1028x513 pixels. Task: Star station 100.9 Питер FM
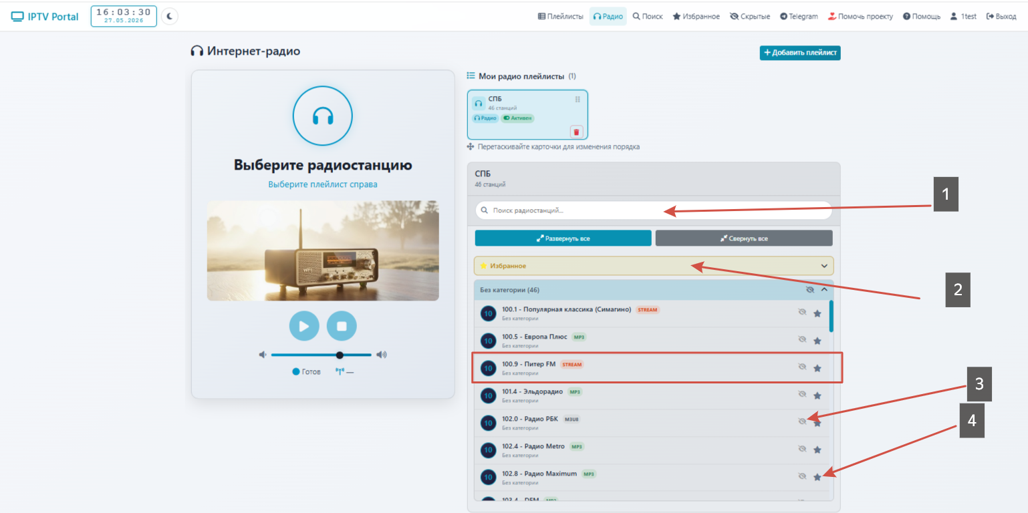(x=817, y=368)
